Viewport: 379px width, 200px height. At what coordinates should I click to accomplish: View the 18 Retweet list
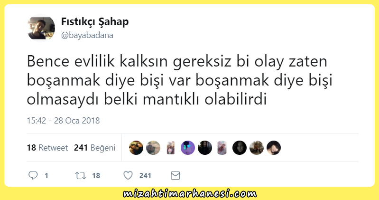coord(47,148)
